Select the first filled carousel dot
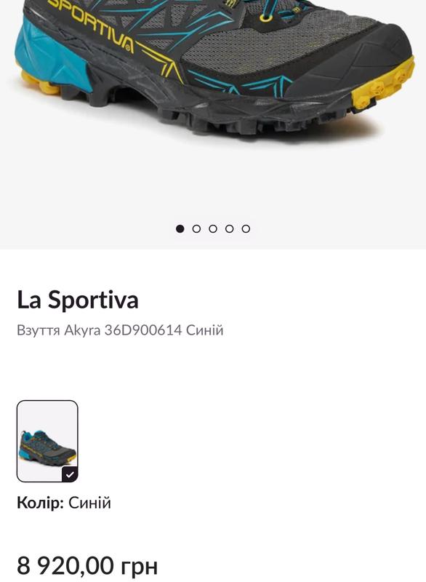Image resolution: width=426 pixels, height=582 pixels. coord(180,228)
